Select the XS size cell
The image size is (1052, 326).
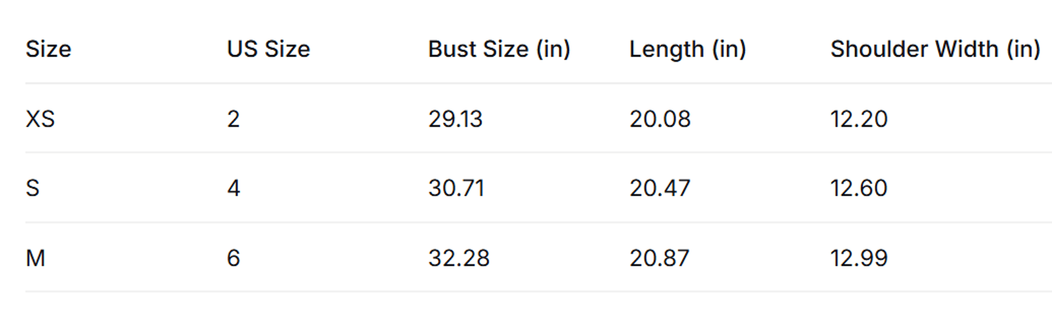click(x=40, y=119)
